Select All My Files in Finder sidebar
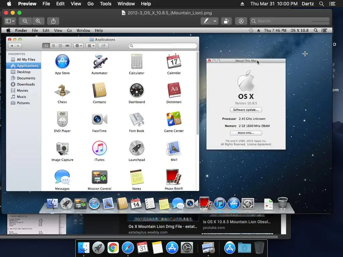Viewport: 343px width, 257px height. [23, 60]
